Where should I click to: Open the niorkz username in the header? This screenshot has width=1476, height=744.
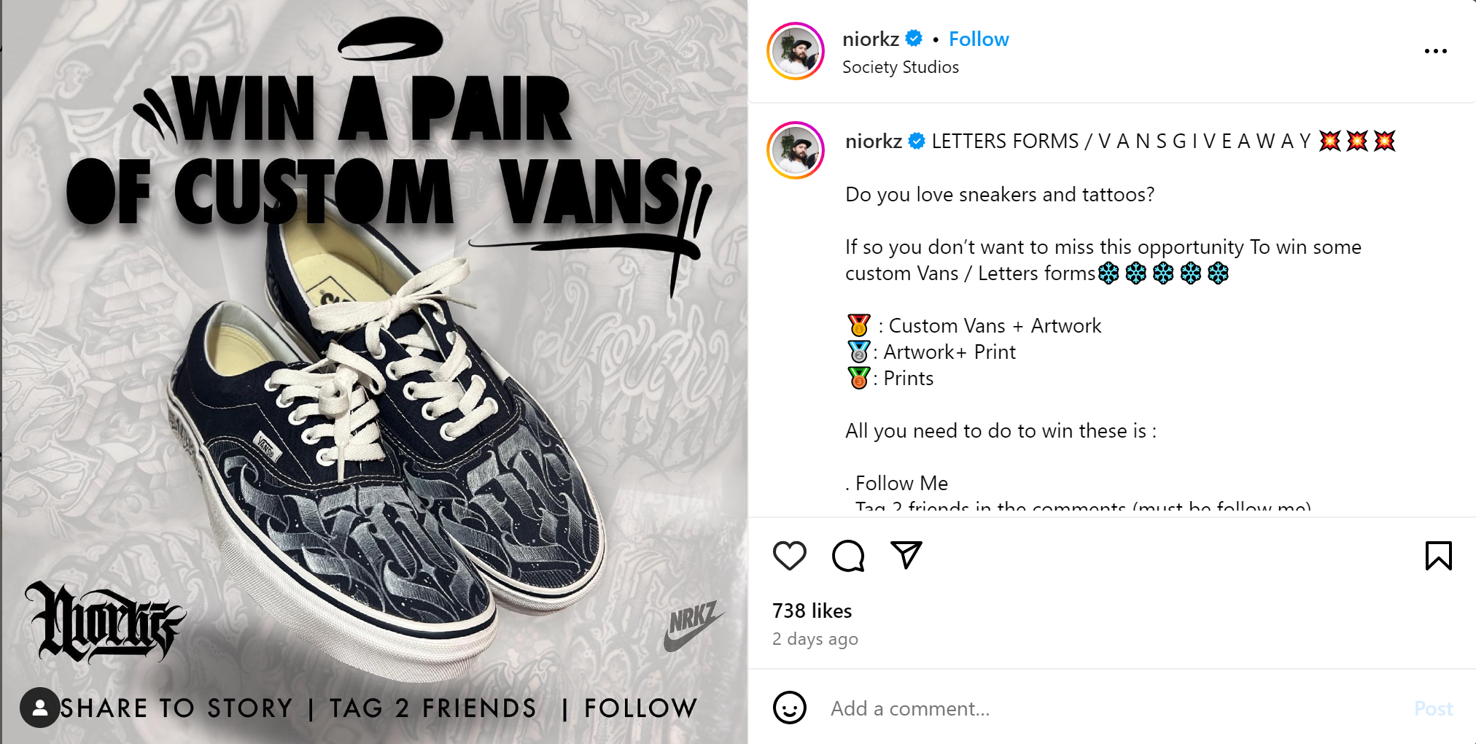coord(871,39)
